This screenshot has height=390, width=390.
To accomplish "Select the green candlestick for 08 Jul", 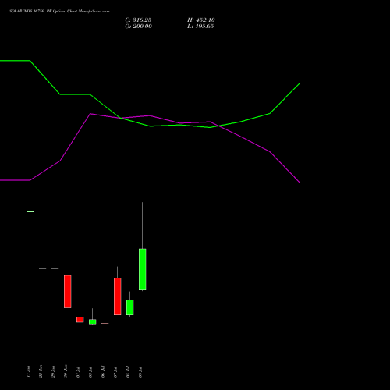I will (x=129, y=307).
